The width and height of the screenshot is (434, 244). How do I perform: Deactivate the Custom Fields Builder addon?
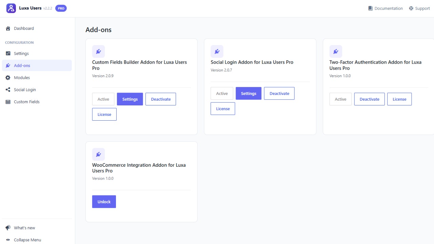(x=161, y=99)
